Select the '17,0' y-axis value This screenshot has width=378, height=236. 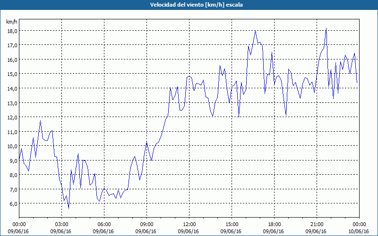[x=12, y=45]
